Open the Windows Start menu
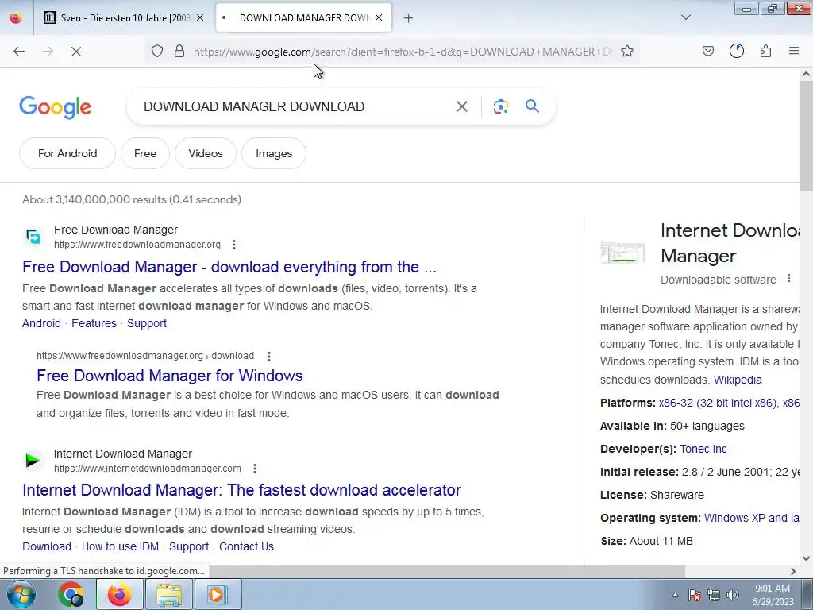The width and height of the screenshot is (813, 610). click(20, 594)
